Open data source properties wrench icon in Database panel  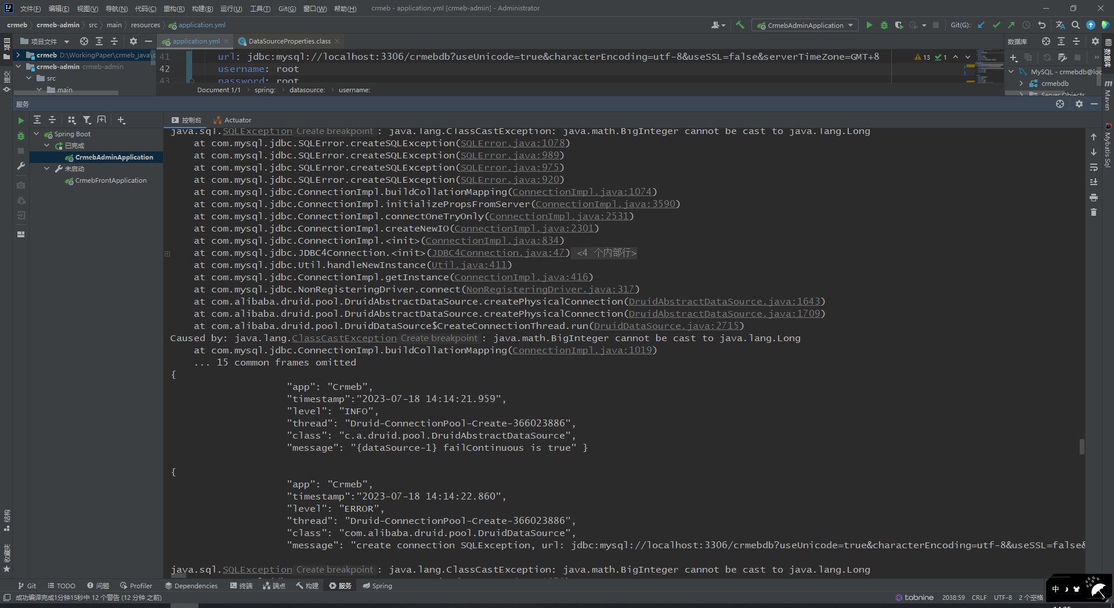click(1062, 57)
